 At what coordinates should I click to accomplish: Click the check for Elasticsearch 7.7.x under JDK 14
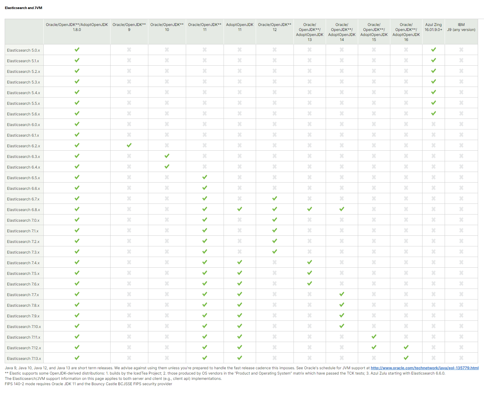(342, 294)
